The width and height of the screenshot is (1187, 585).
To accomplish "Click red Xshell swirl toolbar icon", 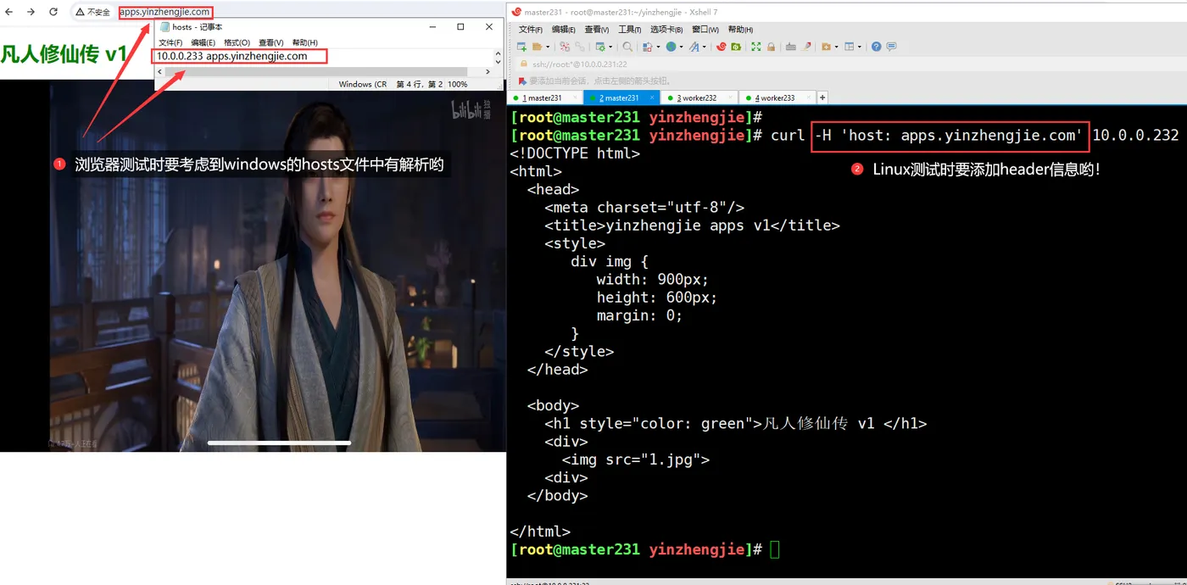I will click(x=721, y=47).
